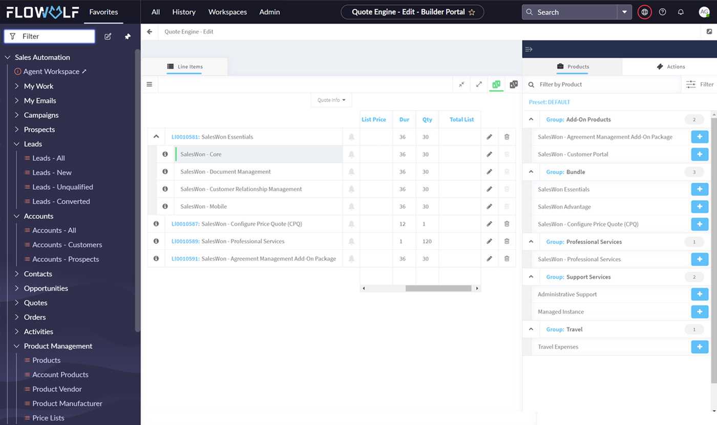
Task: Edit the SalesWon - Core line item
Action: pos(489,154)
